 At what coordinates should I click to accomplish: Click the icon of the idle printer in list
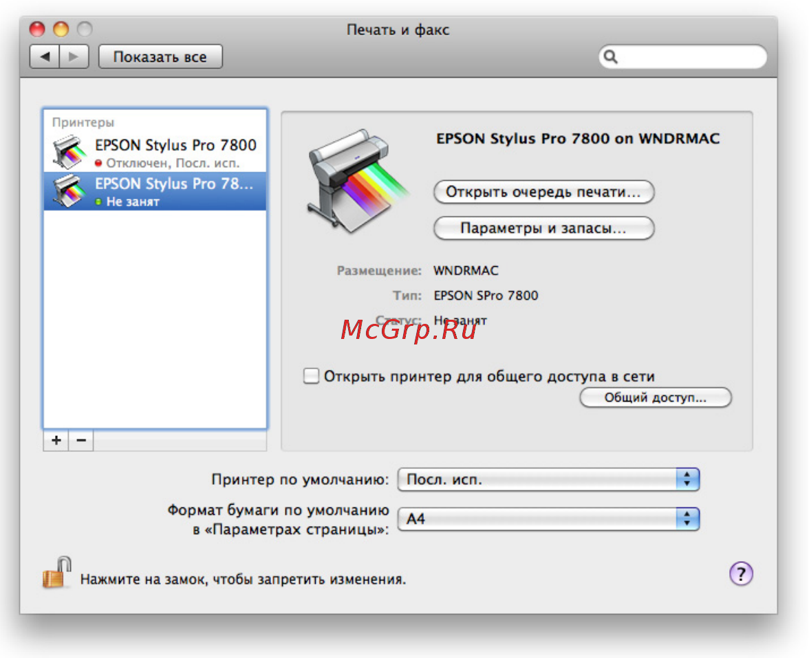point(69,191)
